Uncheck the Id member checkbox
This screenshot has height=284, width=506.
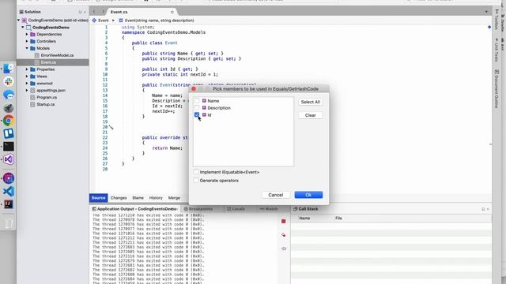[197, 115]
